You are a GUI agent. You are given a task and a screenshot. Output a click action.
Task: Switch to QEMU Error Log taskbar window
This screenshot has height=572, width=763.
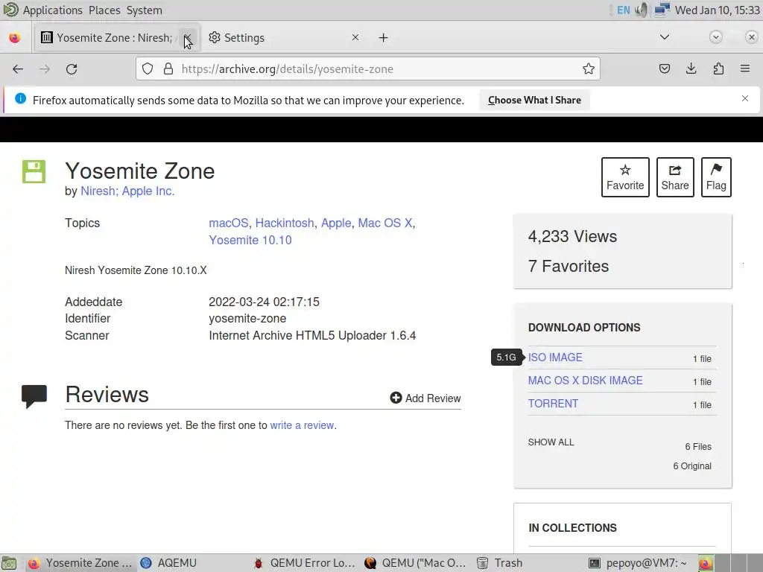305,563
